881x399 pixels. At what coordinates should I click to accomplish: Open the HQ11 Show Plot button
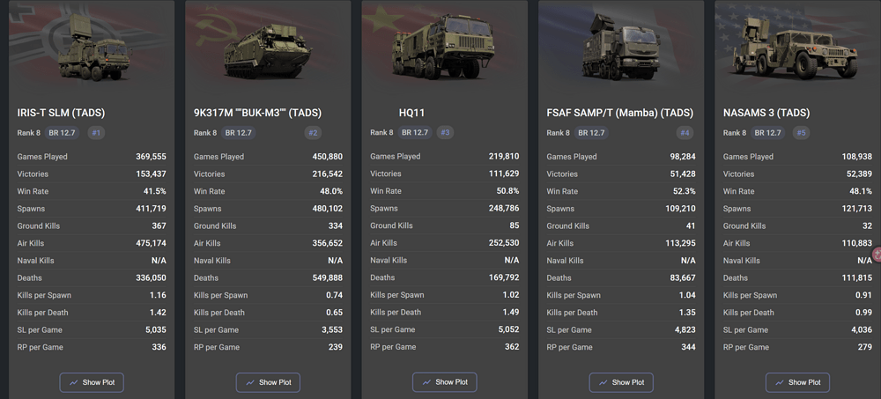tap(445, 382)
